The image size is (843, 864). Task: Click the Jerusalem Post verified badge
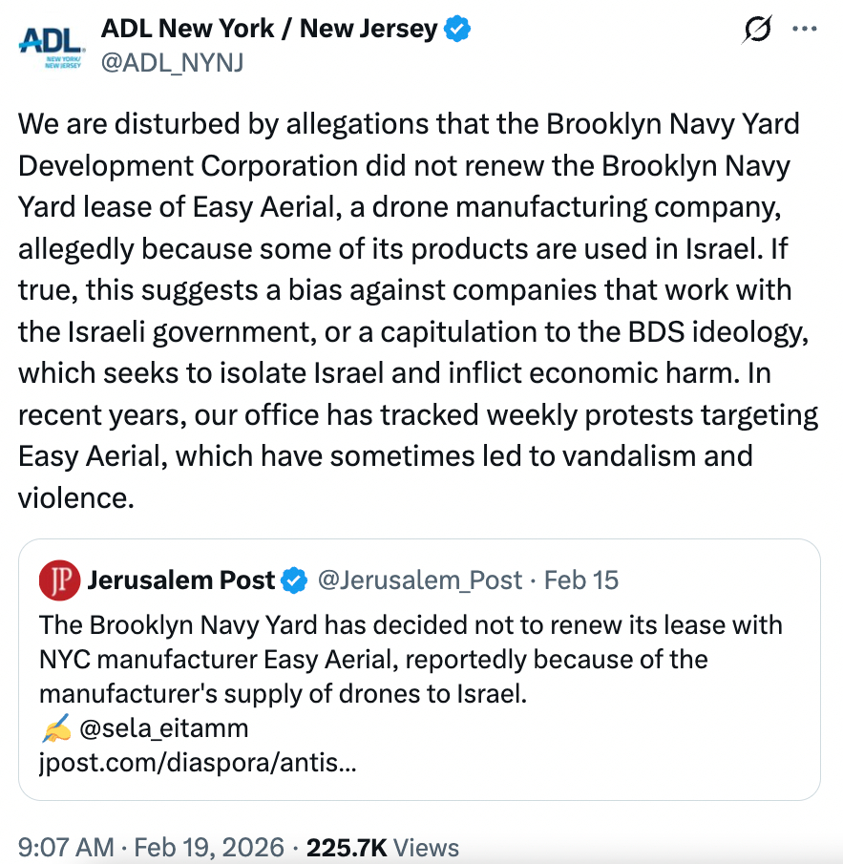[293, 580]
